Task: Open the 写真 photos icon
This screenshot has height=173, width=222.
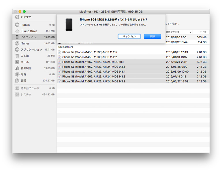Action: (x=17, y=74)
